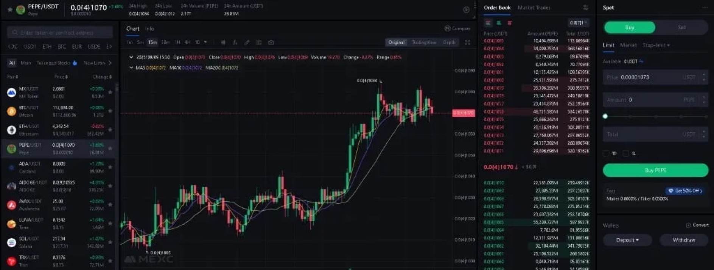Open the order book price precision dropdown

(579, 23)
